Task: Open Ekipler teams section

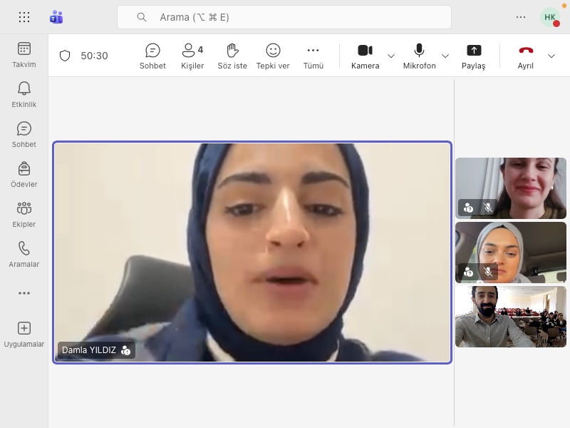Action: [x=24, y=214]
